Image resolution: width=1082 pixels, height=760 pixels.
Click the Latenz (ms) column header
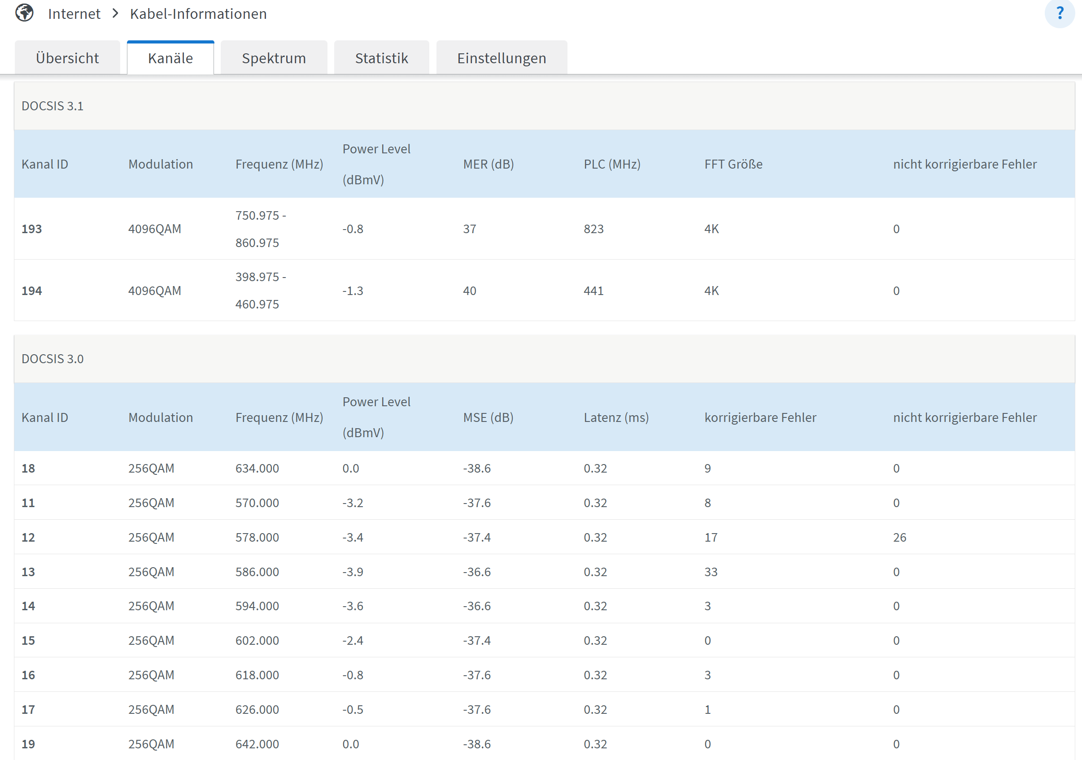pyautogui.click(x=616, y=417)
